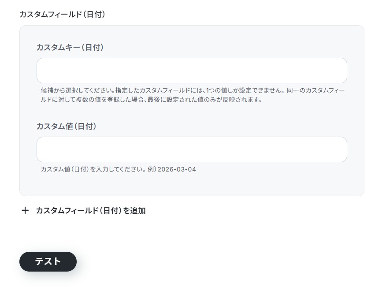
Task: Click into the カスタム値(日付) text field
Action: [192, 149]
